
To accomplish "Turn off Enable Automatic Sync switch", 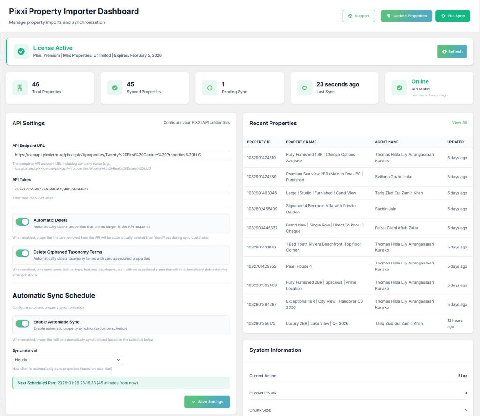I will click(22, 323).
